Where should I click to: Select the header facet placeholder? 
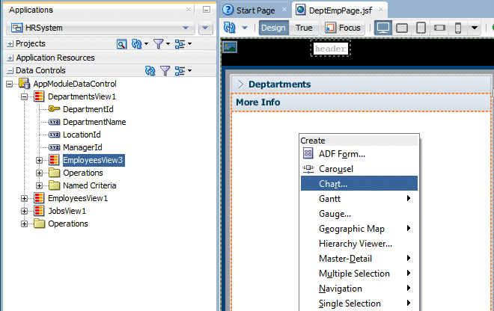[330, 49]
